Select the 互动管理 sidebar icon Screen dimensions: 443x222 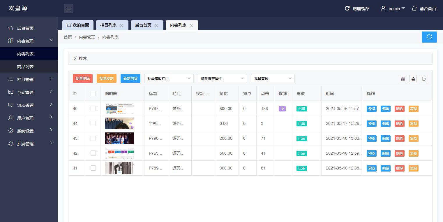[11, 92]
